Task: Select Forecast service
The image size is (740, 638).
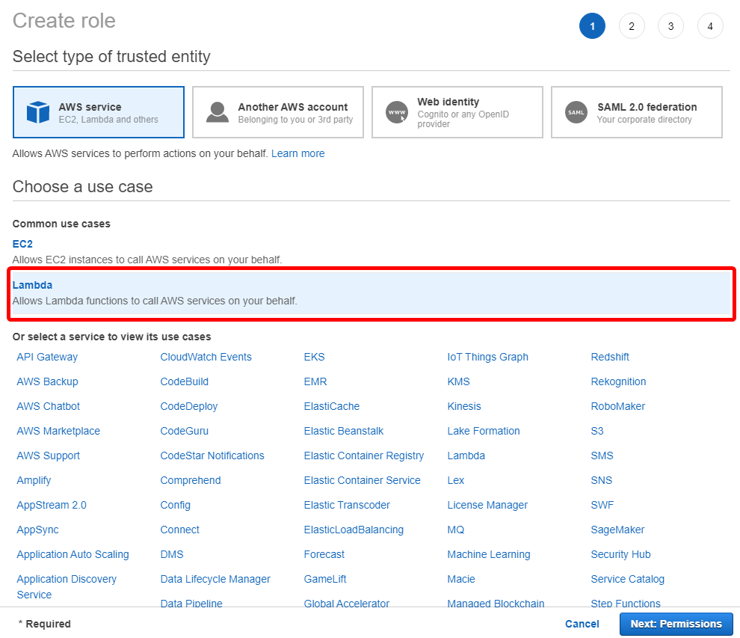Action: point(324,554)
